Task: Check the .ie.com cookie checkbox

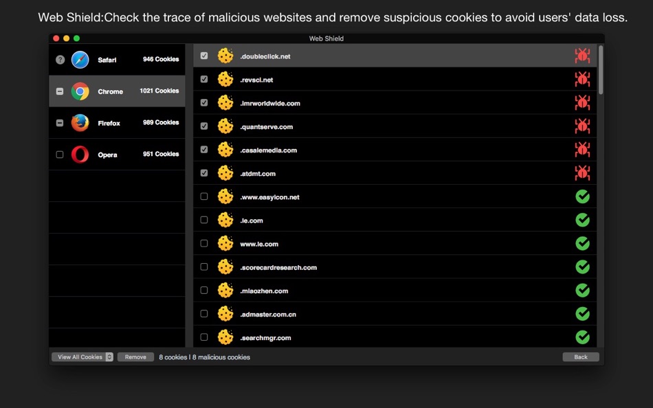Action: click(x=204, y=220)
